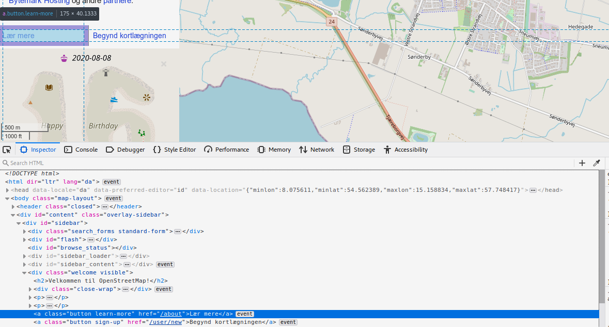609x327 pixels.
Task: Click the lighthouse icon on birthday image
Action: (x=106, y=72)
